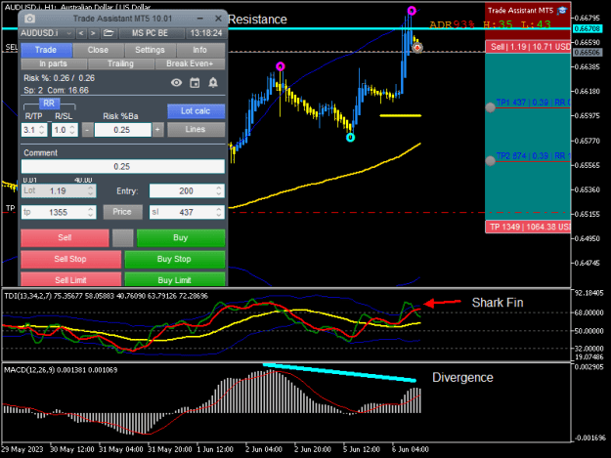Click the cyan low marker on chart
This screenshot has width=611, height=458.
pos(350,138)
